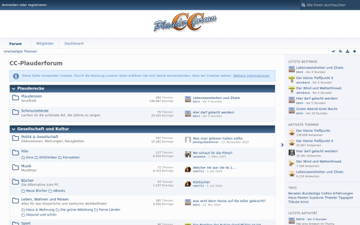Click avatar beside Der Wind und Wetterthread in Letzte Beiträge
The width and height of the screenshot is (360, 225).
[292, 90]
